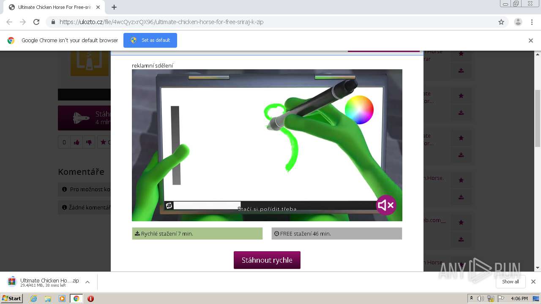View site security lock info
Screen dimensions: 541x304
[x=53, y=22]
